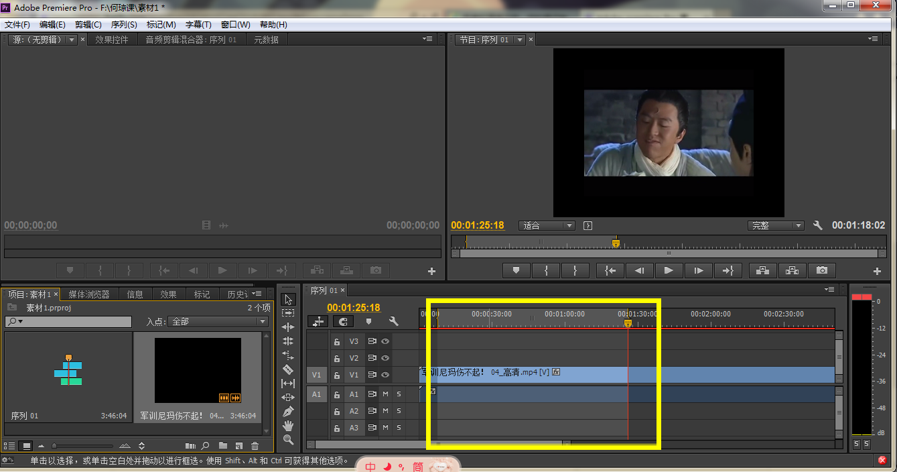Hide track V3 with eye icon
Screen dimensions: 897x472
[x=385, y=341]
